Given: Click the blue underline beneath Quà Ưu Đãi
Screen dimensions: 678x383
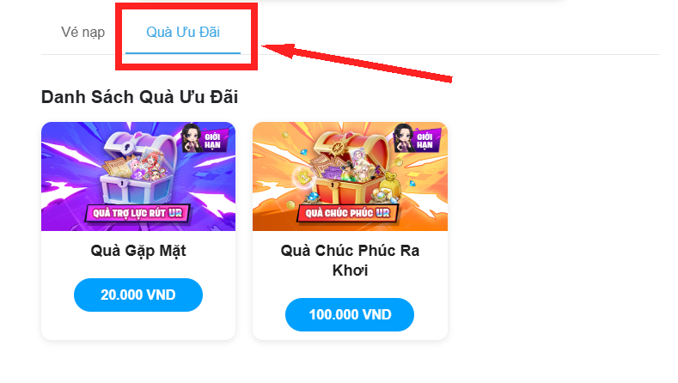Looking at the screenshot, I should tap(183, 53).
